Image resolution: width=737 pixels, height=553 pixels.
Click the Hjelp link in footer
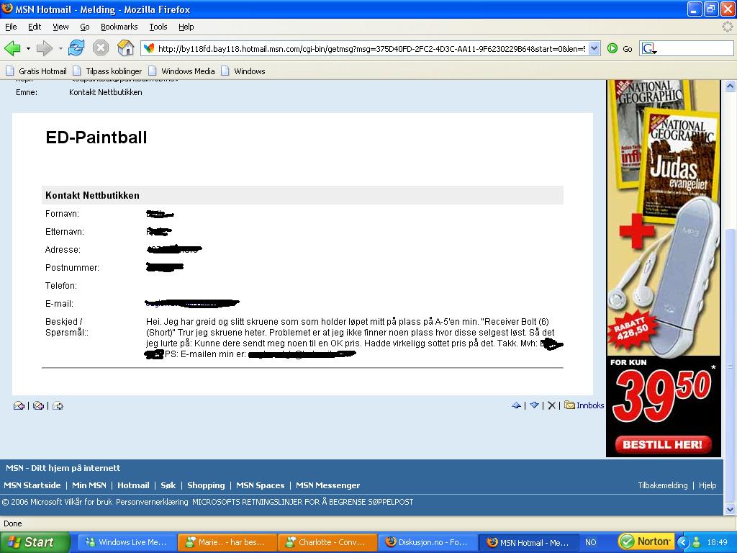707,485
